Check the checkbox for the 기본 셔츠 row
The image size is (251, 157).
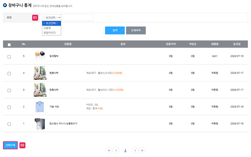pos(9,107)
